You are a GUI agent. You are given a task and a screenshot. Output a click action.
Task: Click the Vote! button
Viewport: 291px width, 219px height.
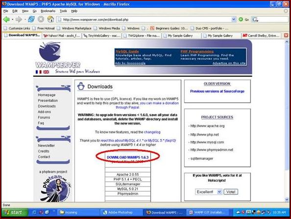[x=231, y=192]
